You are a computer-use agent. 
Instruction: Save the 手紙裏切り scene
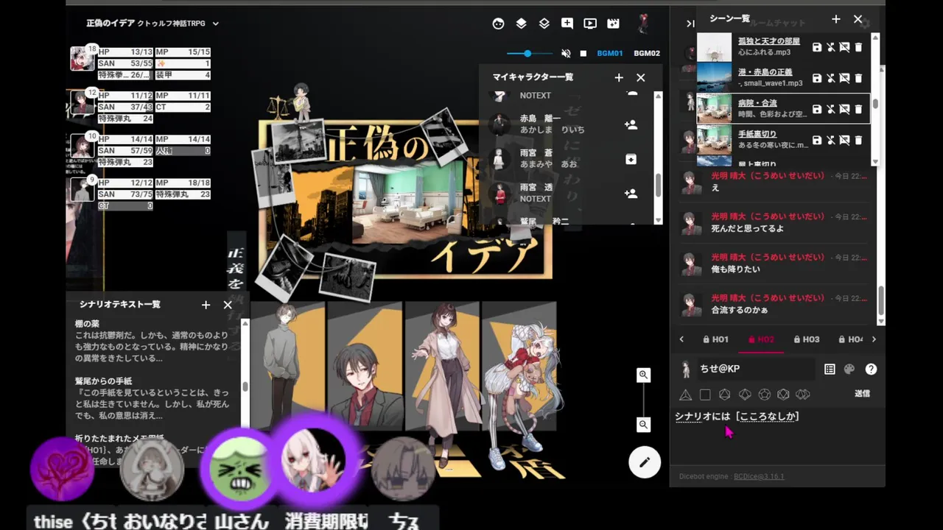pos(816,140)
